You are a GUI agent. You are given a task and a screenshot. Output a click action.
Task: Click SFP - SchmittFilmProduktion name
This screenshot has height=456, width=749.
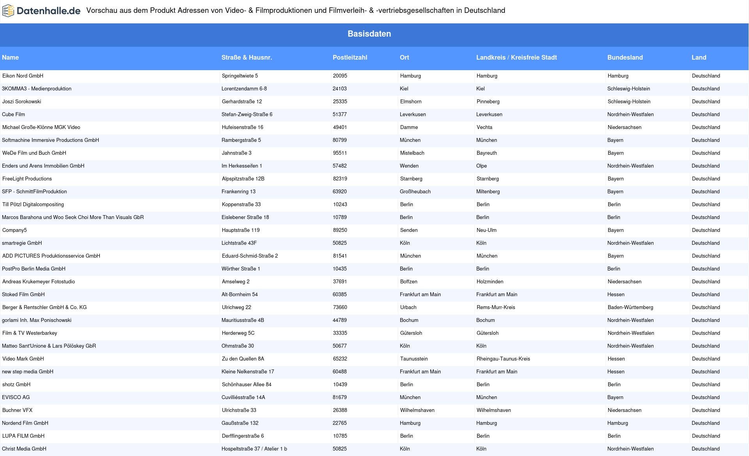34,192
